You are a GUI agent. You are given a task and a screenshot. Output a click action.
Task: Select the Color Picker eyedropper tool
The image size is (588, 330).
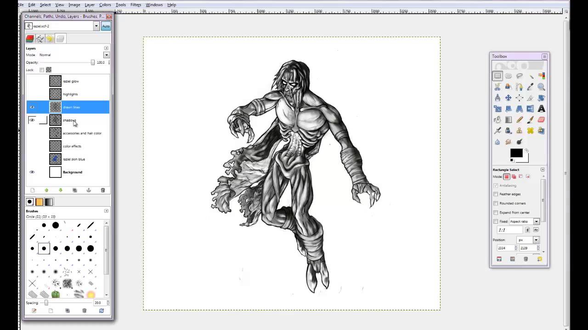coord(531,87)
